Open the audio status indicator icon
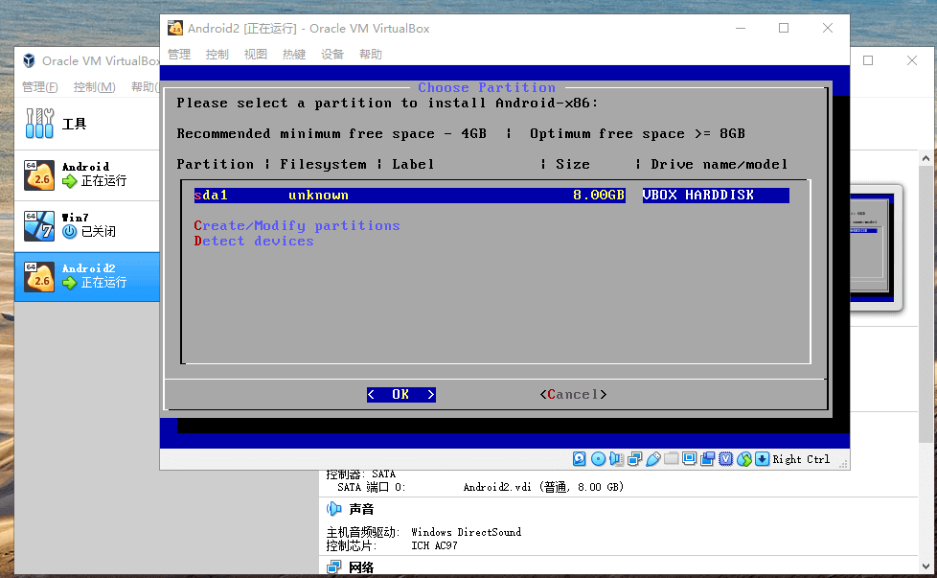Image resolution: width=937 pixels, height=578 pixels. click(x=616, y=459)
